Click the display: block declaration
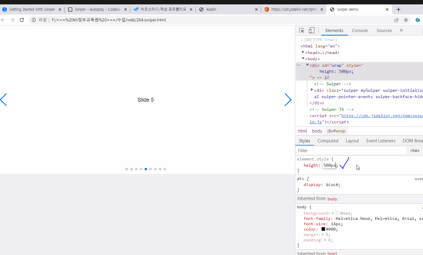Image resolution: width=423 pixels, height=255 pixels. [322, 185]
